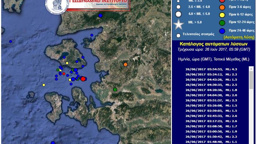Click the blue marker at the map's bottom edge
Image resolution: width=256 pixels, height=144 pixels.
[x=53, y=143]
